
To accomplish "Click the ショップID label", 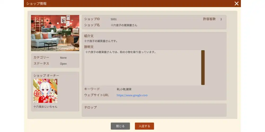I will point(92,19).
